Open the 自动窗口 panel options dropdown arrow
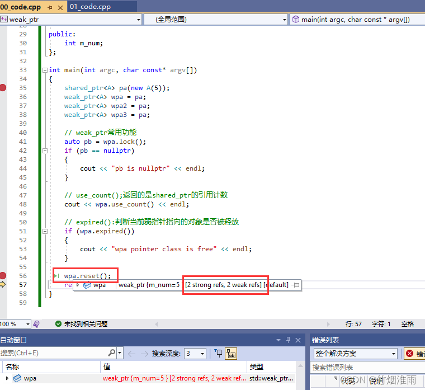The width and height of the screenshot is (425, 390). pos(278,340)
